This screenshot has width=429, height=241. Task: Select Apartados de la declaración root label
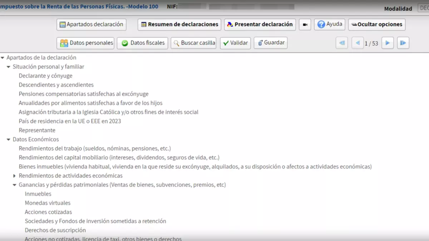tap(41, 57)
